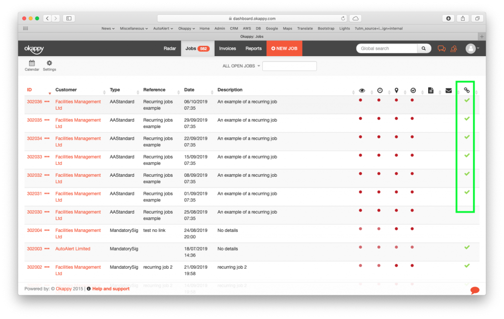This screenshot has height=319, width=504.
Task: Open the ALL OPEN JOBS filter dropdown
Action: click(241, 66)
